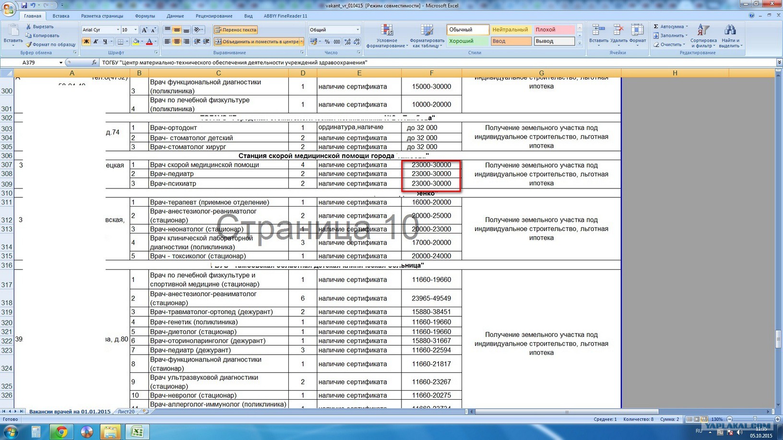Toggle Merge and Center (Объединить и поместить в центре)
The width and height of the screenshot is (783, 440).
click(256, 42)
